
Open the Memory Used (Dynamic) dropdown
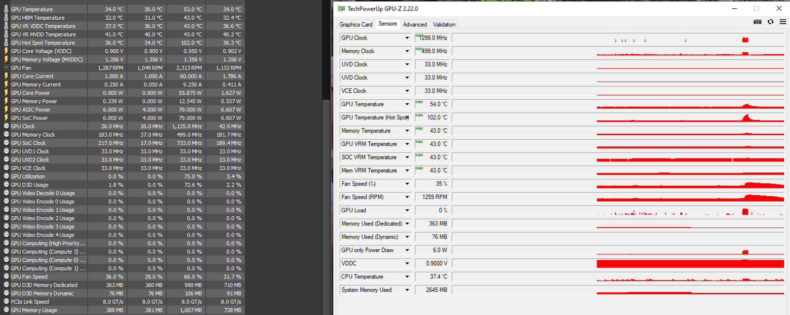coord(407,237)
